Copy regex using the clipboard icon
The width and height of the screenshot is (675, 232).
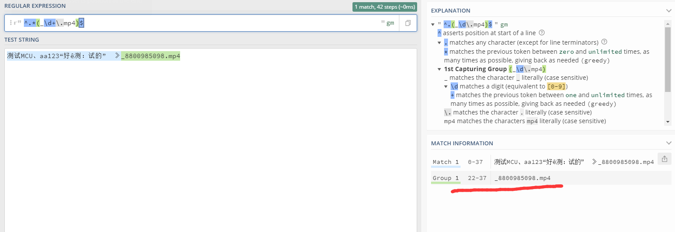coord(408,23)
